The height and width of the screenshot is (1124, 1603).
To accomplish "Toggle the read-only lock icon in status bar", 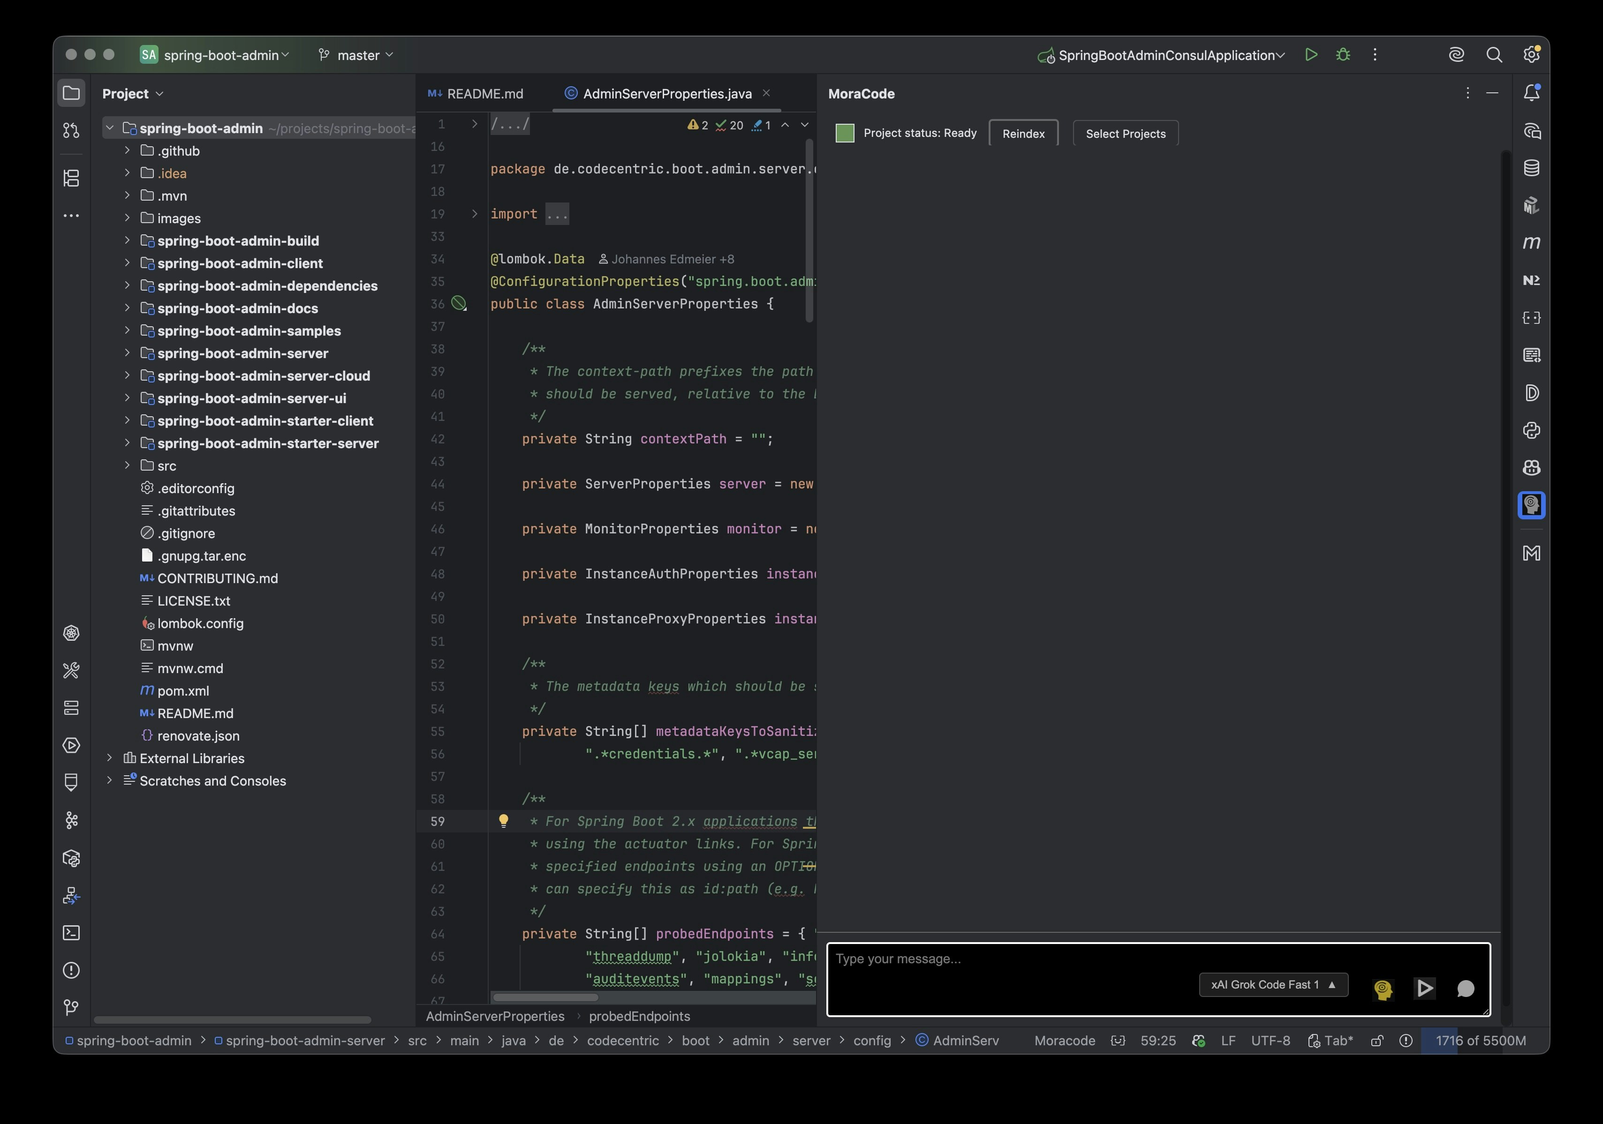I will [1377, 1040].
